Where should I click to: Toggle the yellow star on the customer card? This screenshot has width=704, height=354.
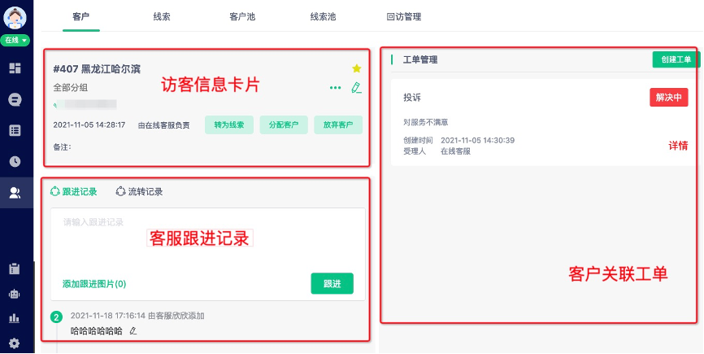point(356,69)
